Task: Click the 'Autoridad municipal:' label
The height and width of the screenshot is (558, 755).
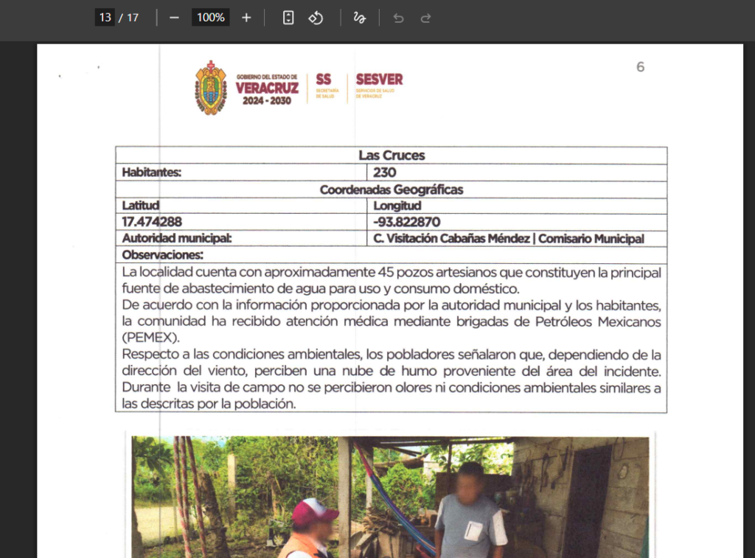Action: tap(176, 238)
